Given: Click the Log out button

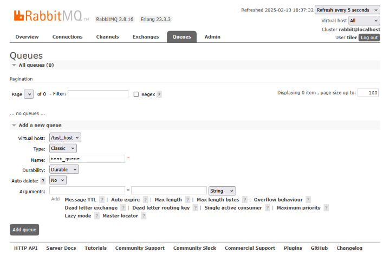Looking at the screenshot, I should 369,37.
